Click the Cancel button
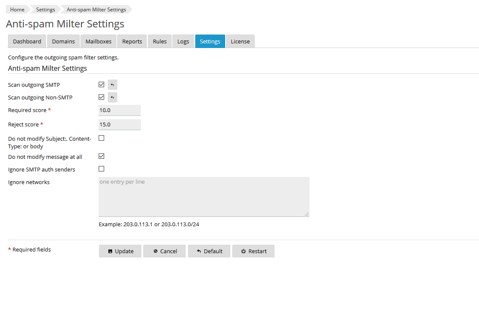This screenshot has width=479, height=313. click(x=164, y=251)
